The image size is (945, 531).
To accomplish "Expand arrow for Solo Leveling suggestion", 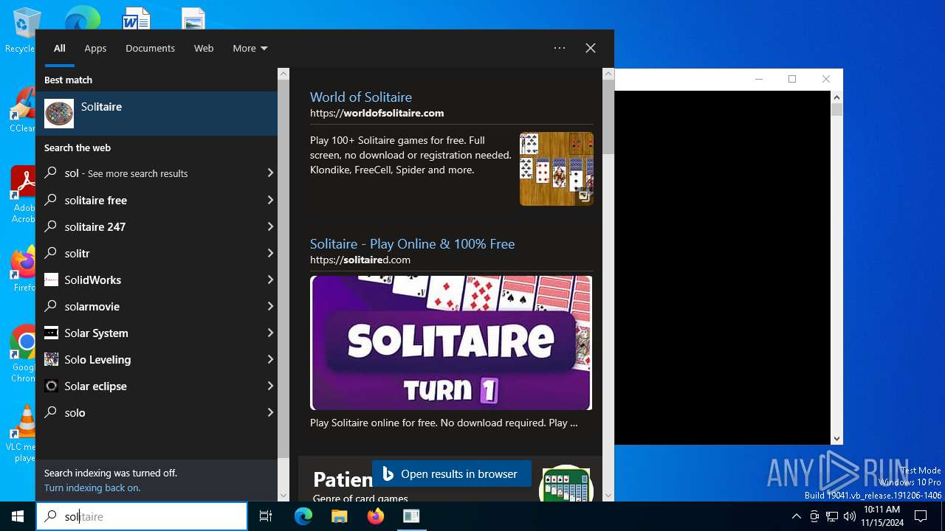I will point(270,359).
